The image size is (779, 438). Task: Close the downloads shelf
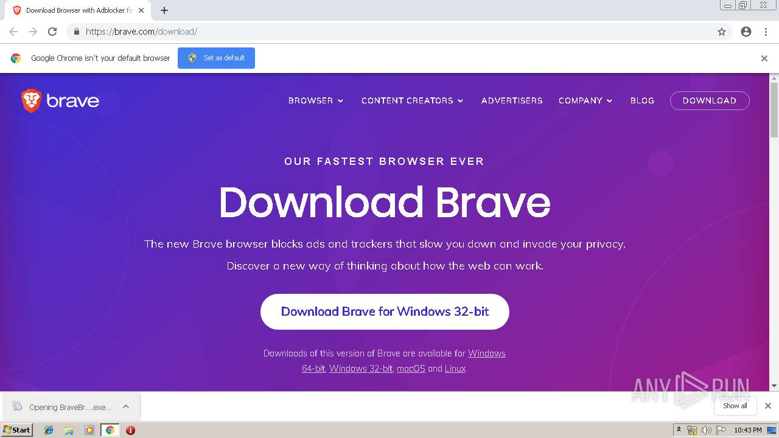[768, 406]
